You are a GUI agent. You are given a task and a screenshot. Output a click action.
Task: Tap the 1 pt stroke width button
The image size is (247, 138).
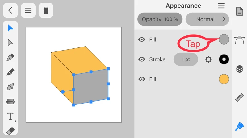(x=186, y=59)
